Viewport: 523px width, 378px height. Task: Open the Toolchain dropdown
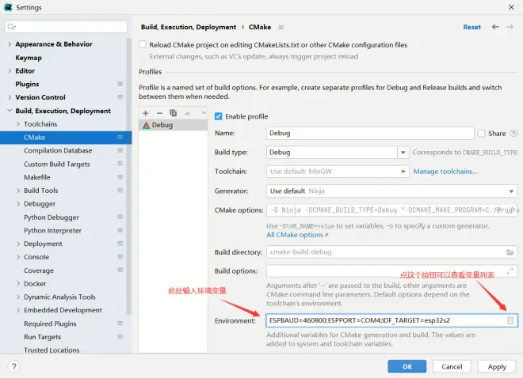click(403, 172)
